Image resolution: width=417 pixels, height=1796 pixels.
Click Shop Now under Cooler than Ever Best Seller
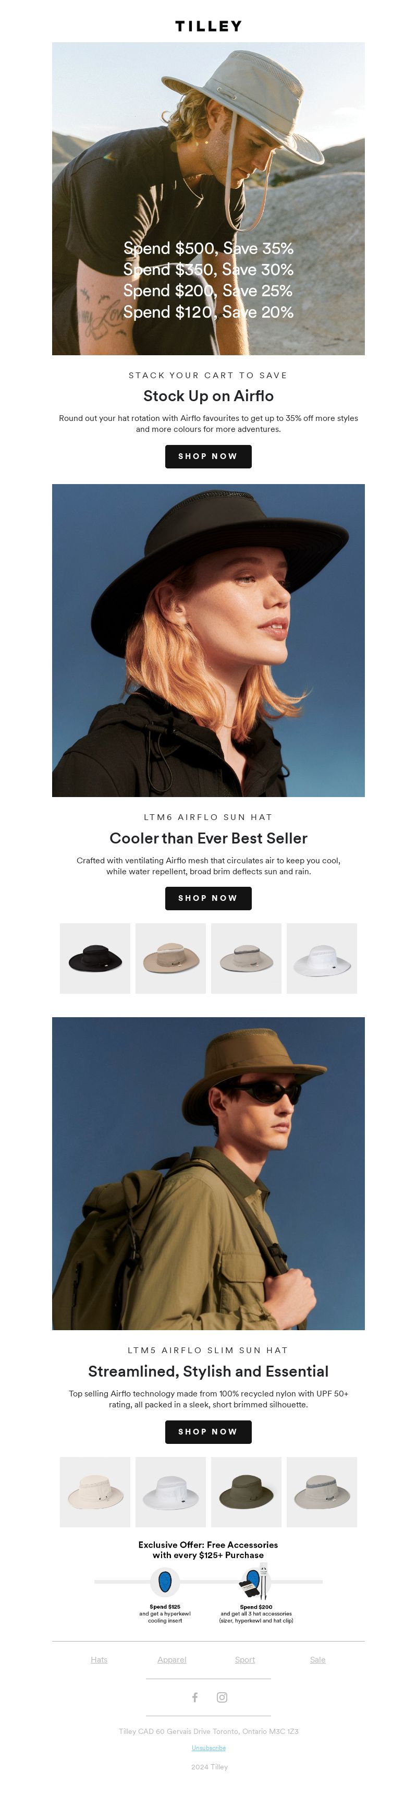tap(208, 898)
